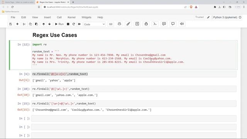
Task: Click the terminal prompt icon in the toolbar
Action: point(155,24)
